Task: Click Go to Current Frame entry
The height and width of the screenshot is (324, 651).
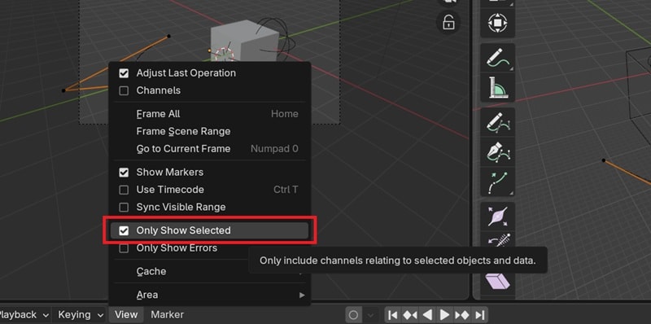Action: (x=210, y=149)
